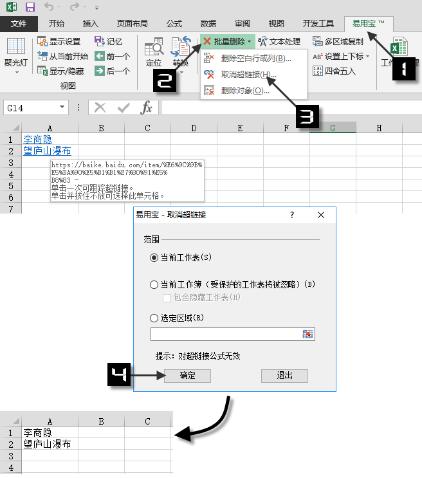The width and height of the screenshot is (422, 478).
Task: Close the 取消超链接 dialog
Action: pos(321,215)
